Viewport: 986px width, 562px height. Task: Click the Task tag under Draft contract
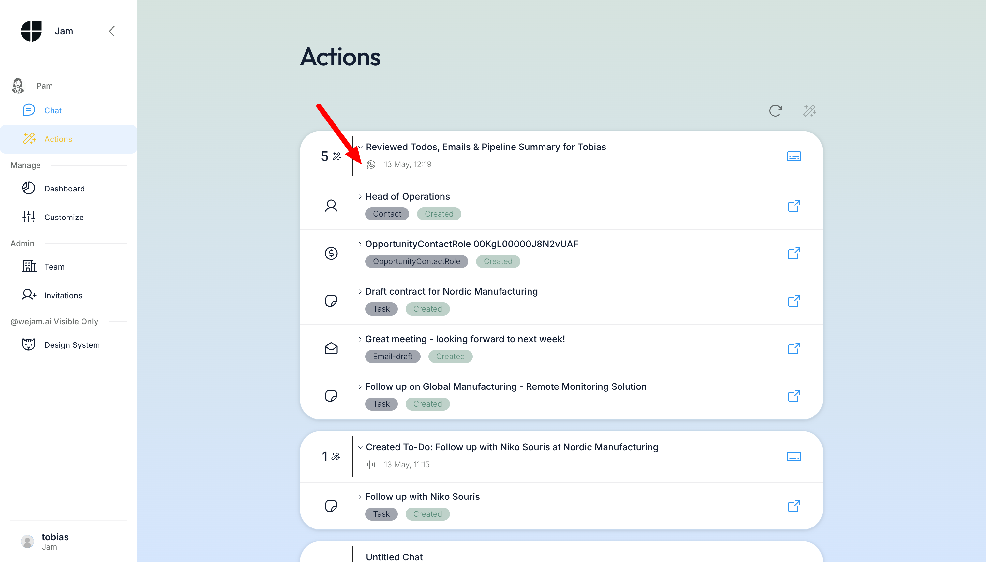[381, 309]
